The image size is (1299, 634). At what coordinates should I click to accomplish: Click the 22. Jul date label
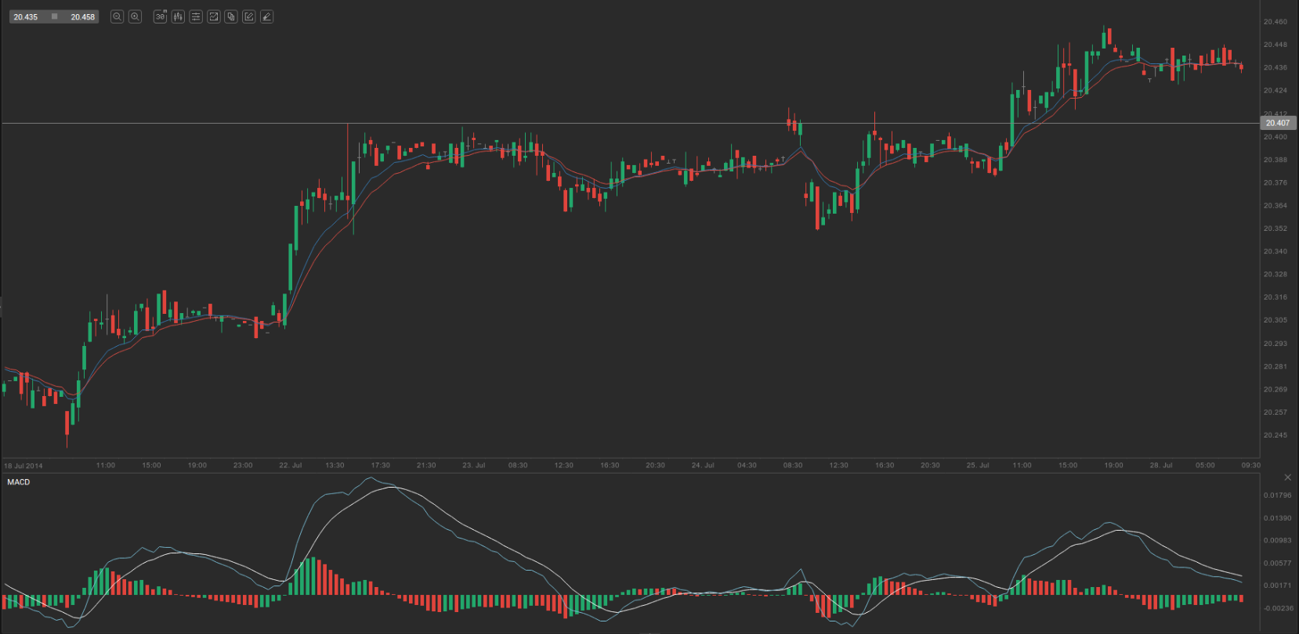coord(290,465)
